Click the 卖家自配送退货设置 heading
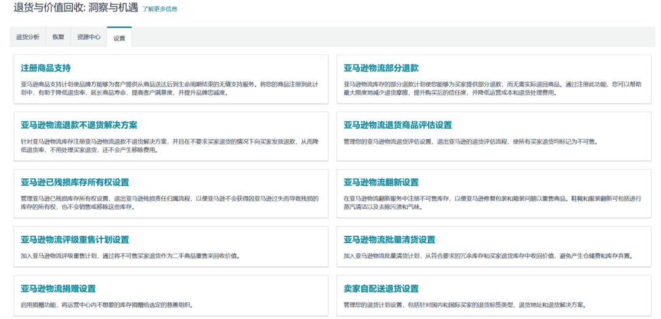This screenshot has height=319, width=661. click(x=381, y=288)
